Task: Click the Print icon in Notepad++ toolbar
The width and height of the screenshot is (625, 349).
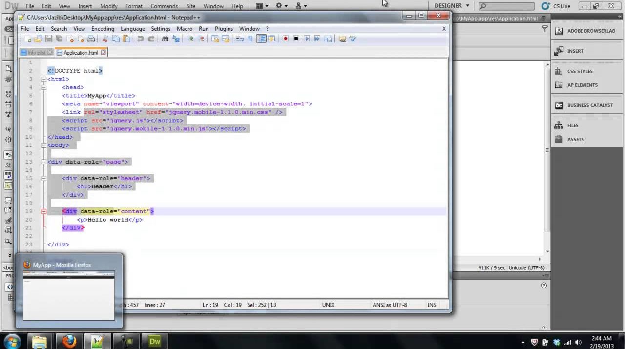Action: 91,39
